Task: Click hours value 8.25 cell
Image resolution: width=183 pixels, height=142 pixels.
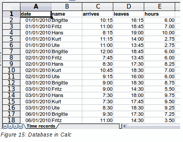Action: [159, 64]
